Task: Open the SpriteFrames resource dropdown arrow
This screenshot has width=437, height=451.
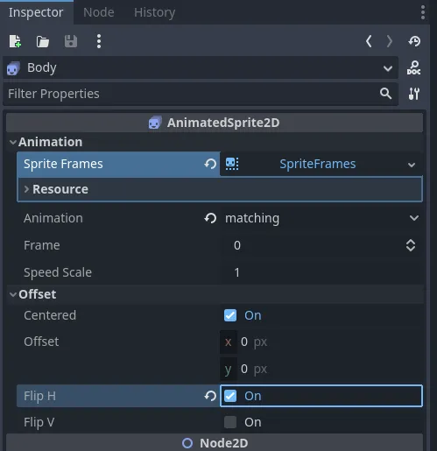Action: 412,165
